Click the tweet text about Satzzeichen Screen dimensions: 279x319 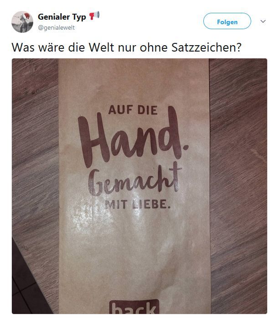point(126,47)
